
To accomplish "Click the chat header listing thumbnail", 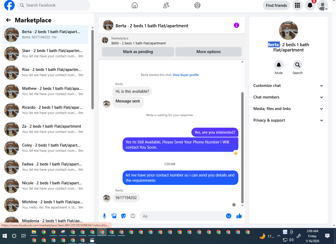I will pos(108,25).
